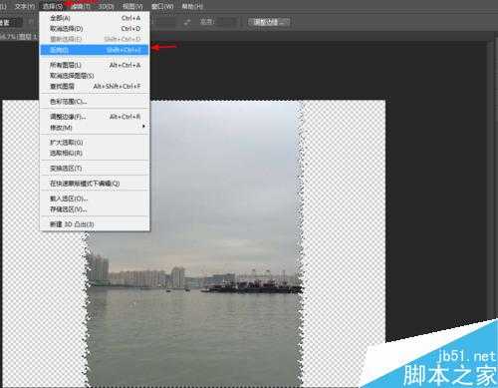Image resolution: width=498 pixels, height=388 pixels.
Task: Choose 取消选择图层(S) menu entry
Action: (x=95, y=76)
